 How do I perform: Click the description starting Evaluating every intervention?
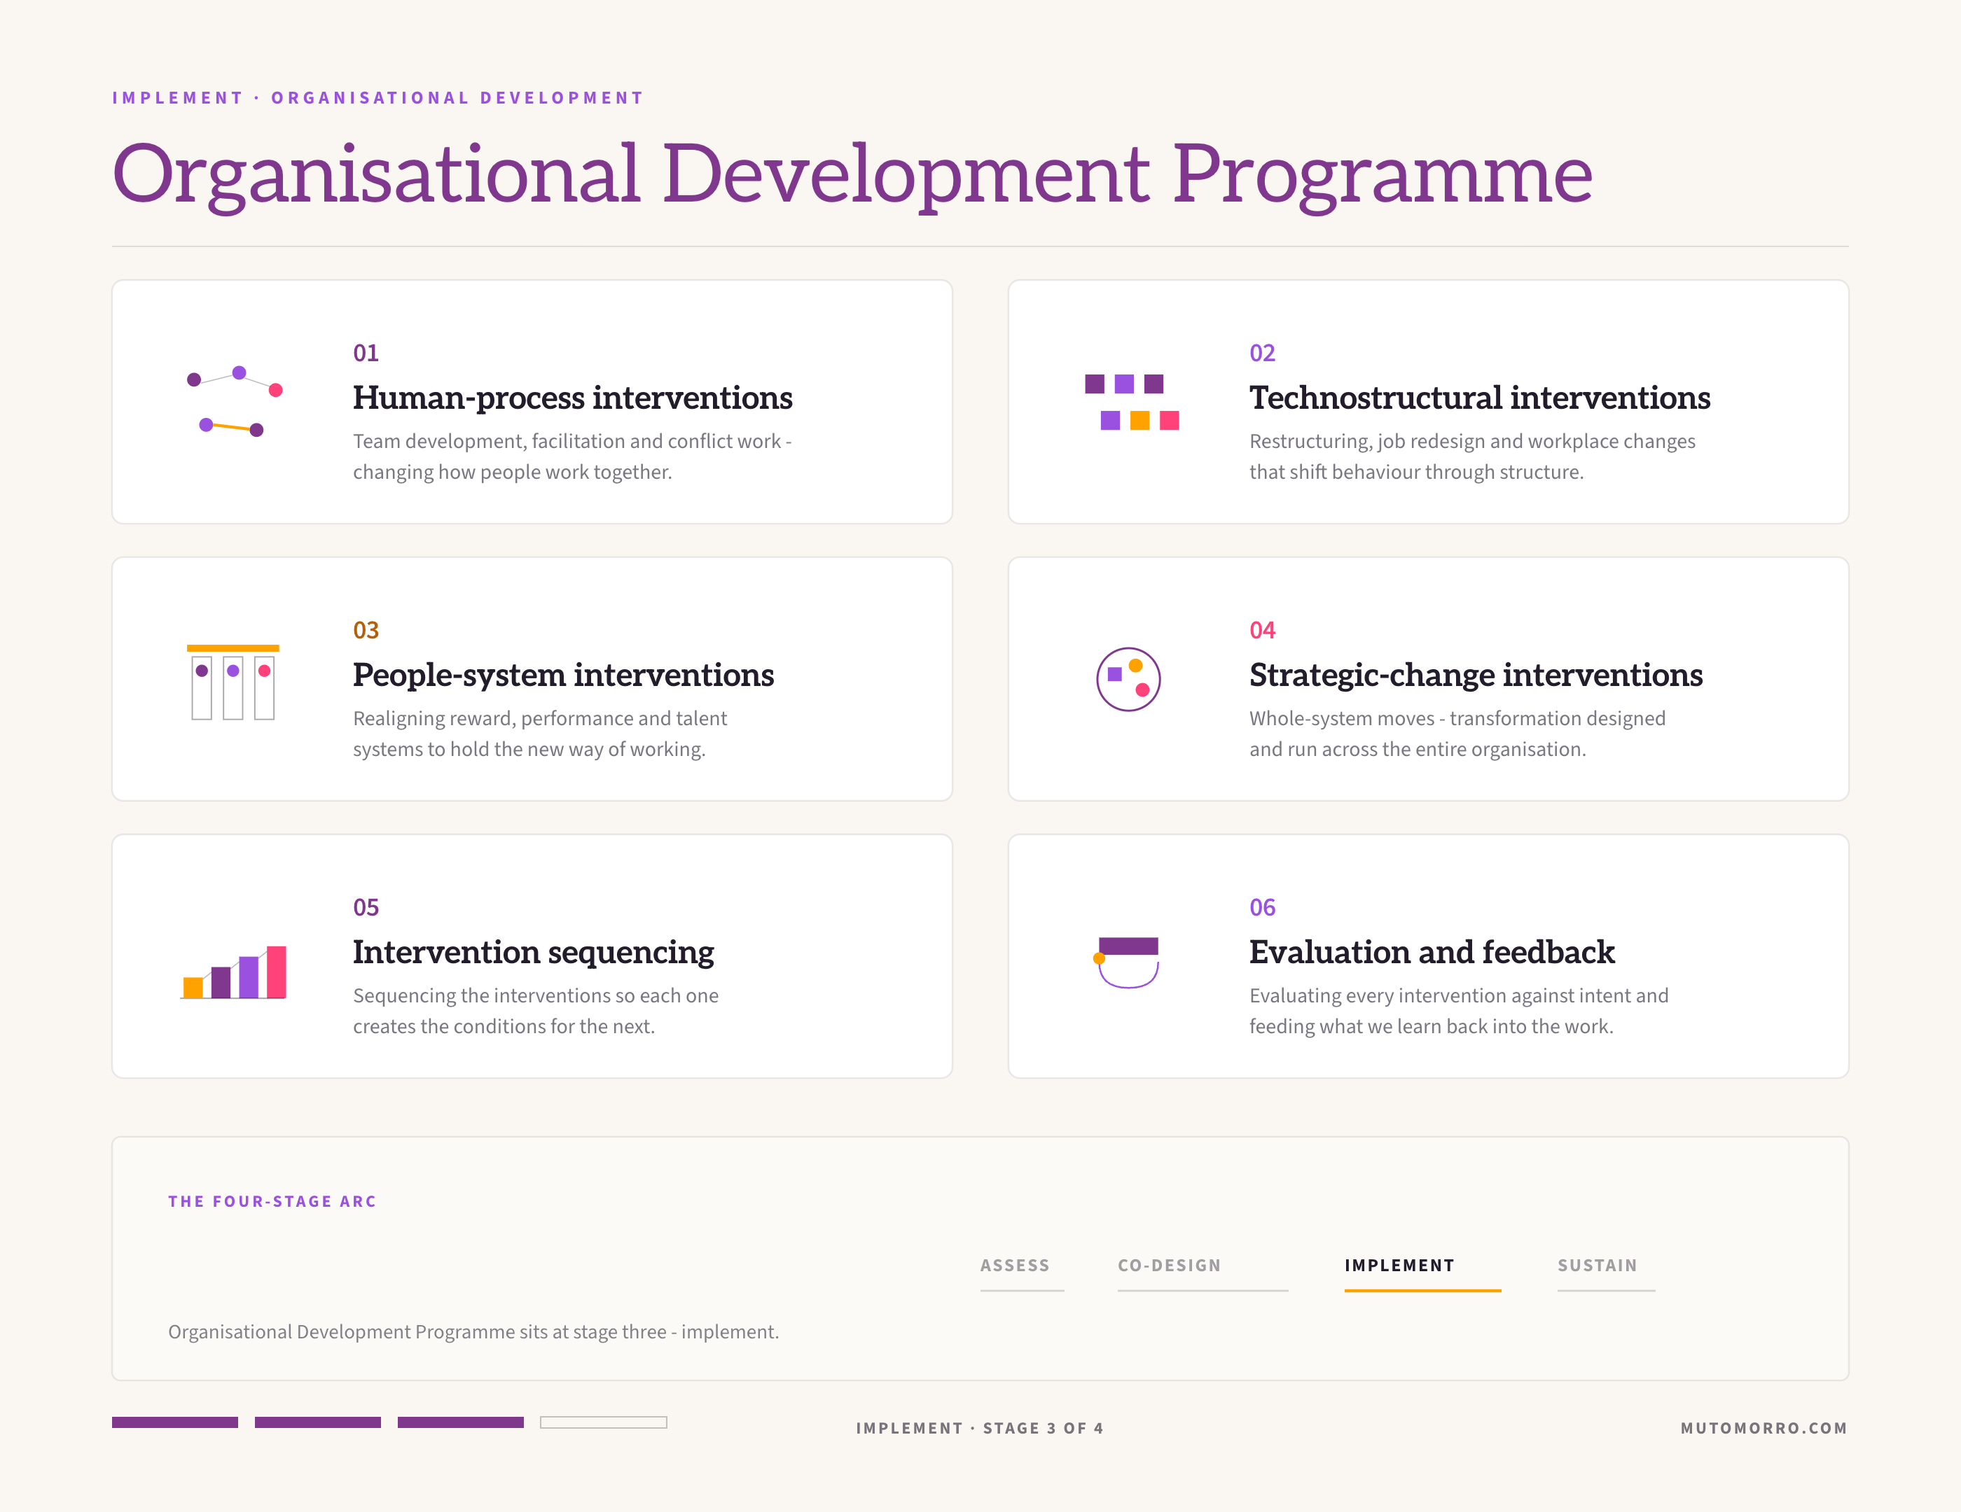[1458, 1011]
